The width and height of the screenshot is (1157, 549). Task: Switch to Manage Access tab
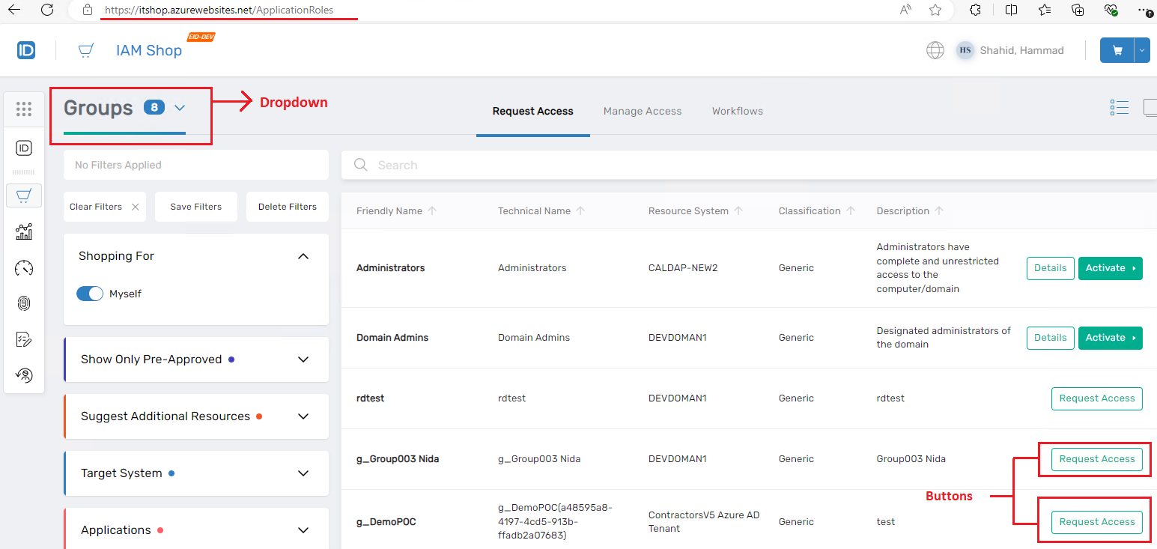point(643,111)
